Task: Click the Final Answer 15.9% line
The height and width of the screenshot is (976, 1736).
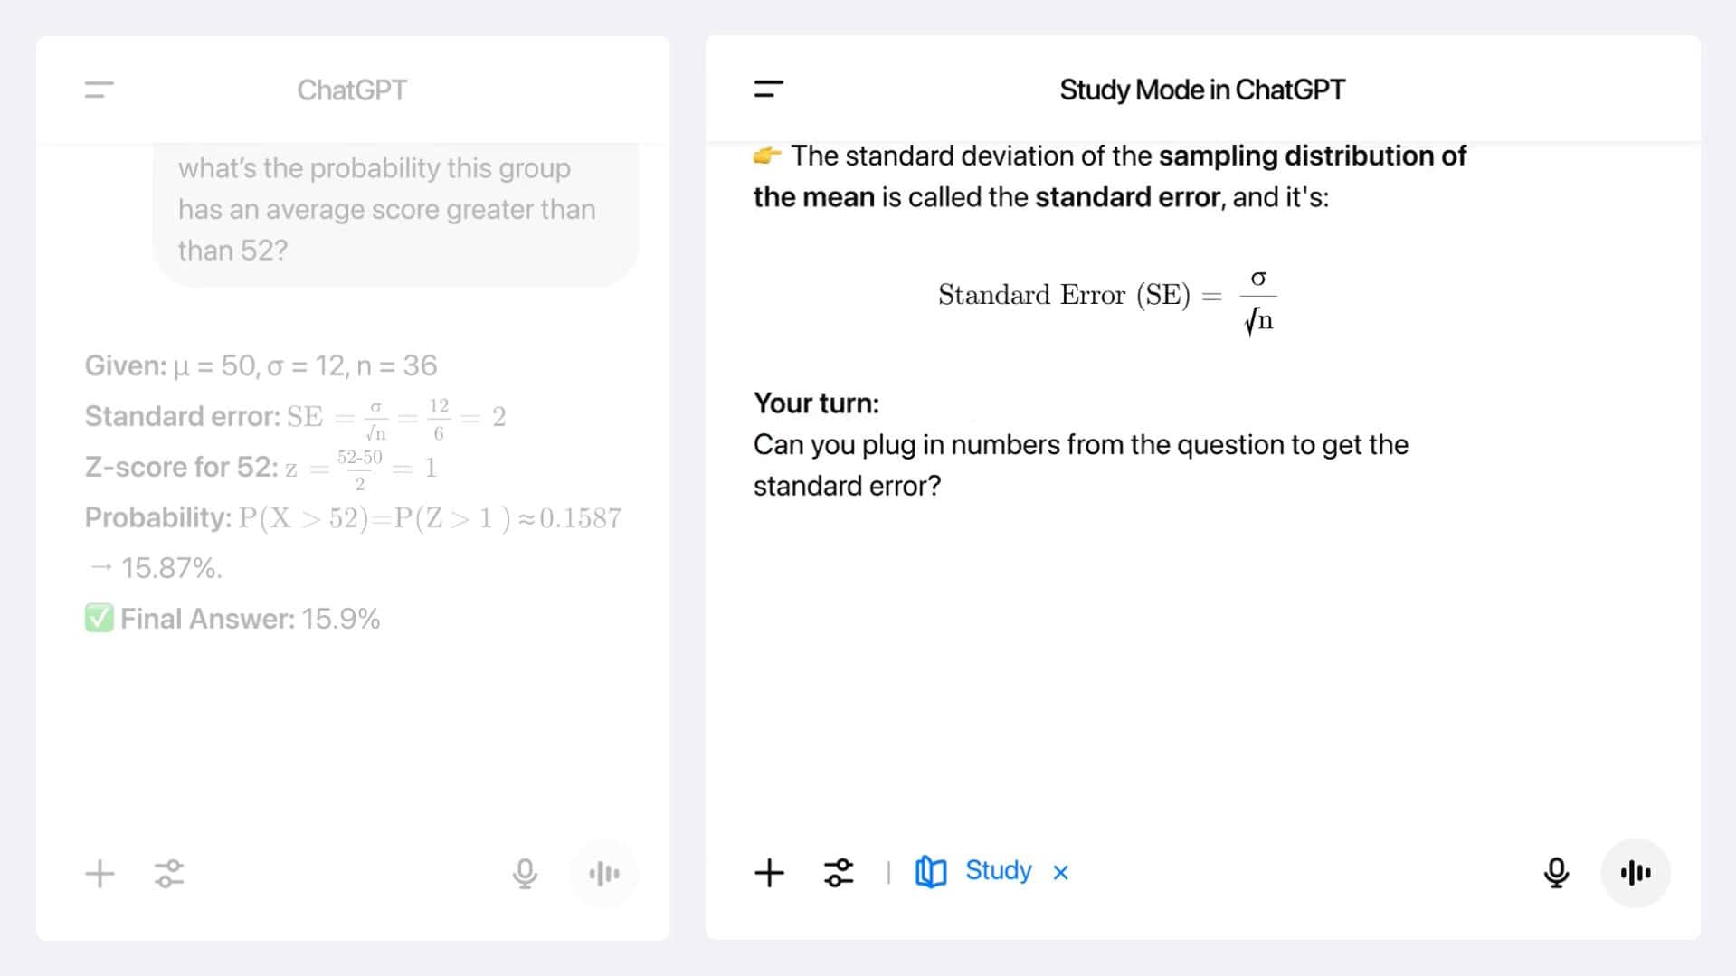Action: [x=232, y=619]
